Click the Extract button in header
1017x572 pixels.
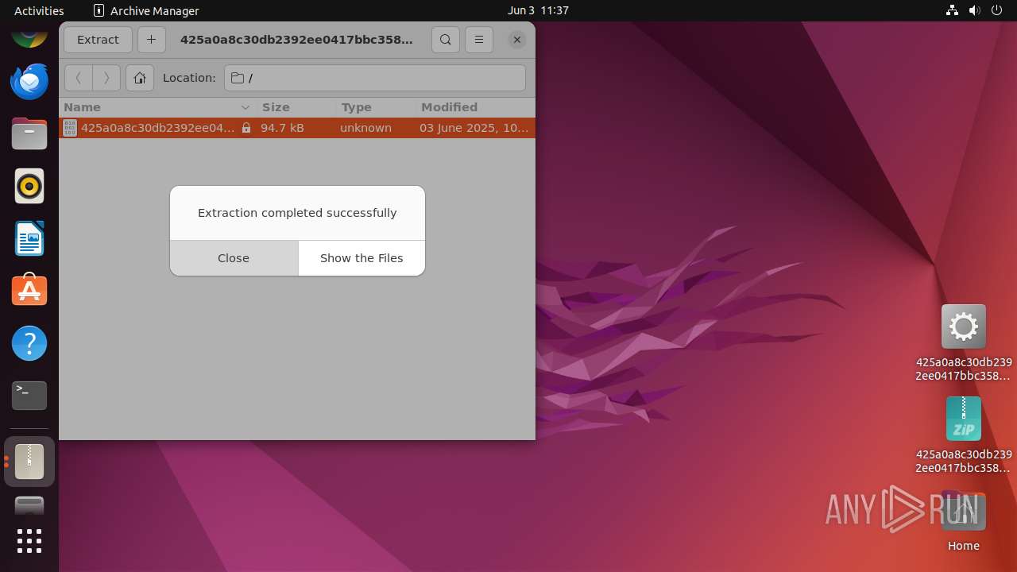tap(98, 40)
